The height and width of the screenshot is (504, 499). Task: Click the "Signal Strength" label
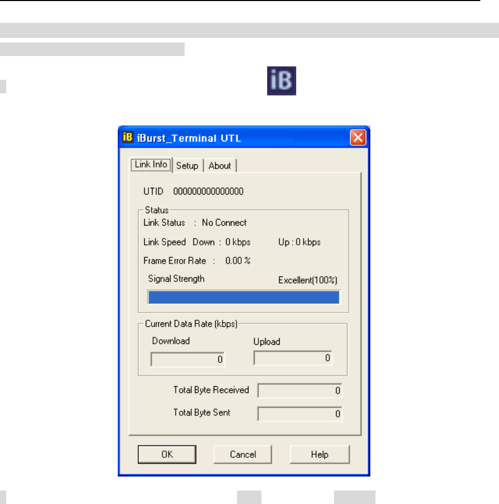coord(176,278)
